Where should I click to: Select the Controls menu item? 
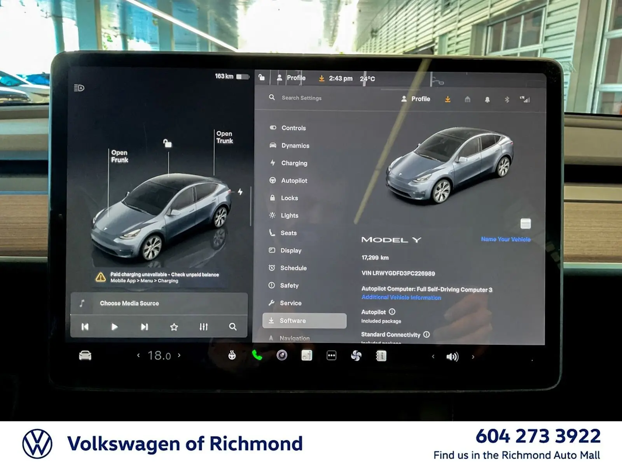(x=294, y=128)
